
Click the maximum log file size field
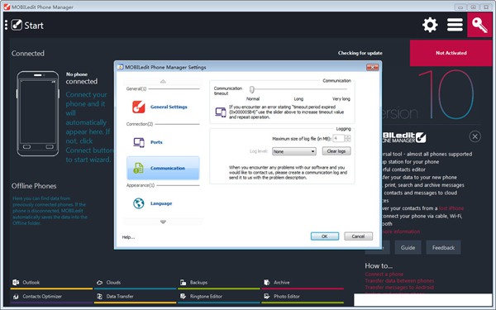point(338,138)
